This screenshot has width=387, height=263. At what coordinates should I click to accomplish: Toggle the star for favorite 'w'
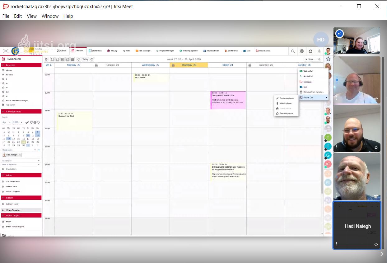pos(3,88)
